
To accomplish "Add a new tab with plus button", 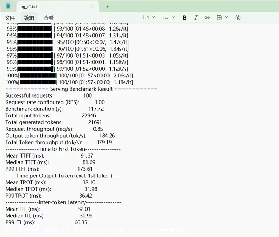I will pos(107,7).
